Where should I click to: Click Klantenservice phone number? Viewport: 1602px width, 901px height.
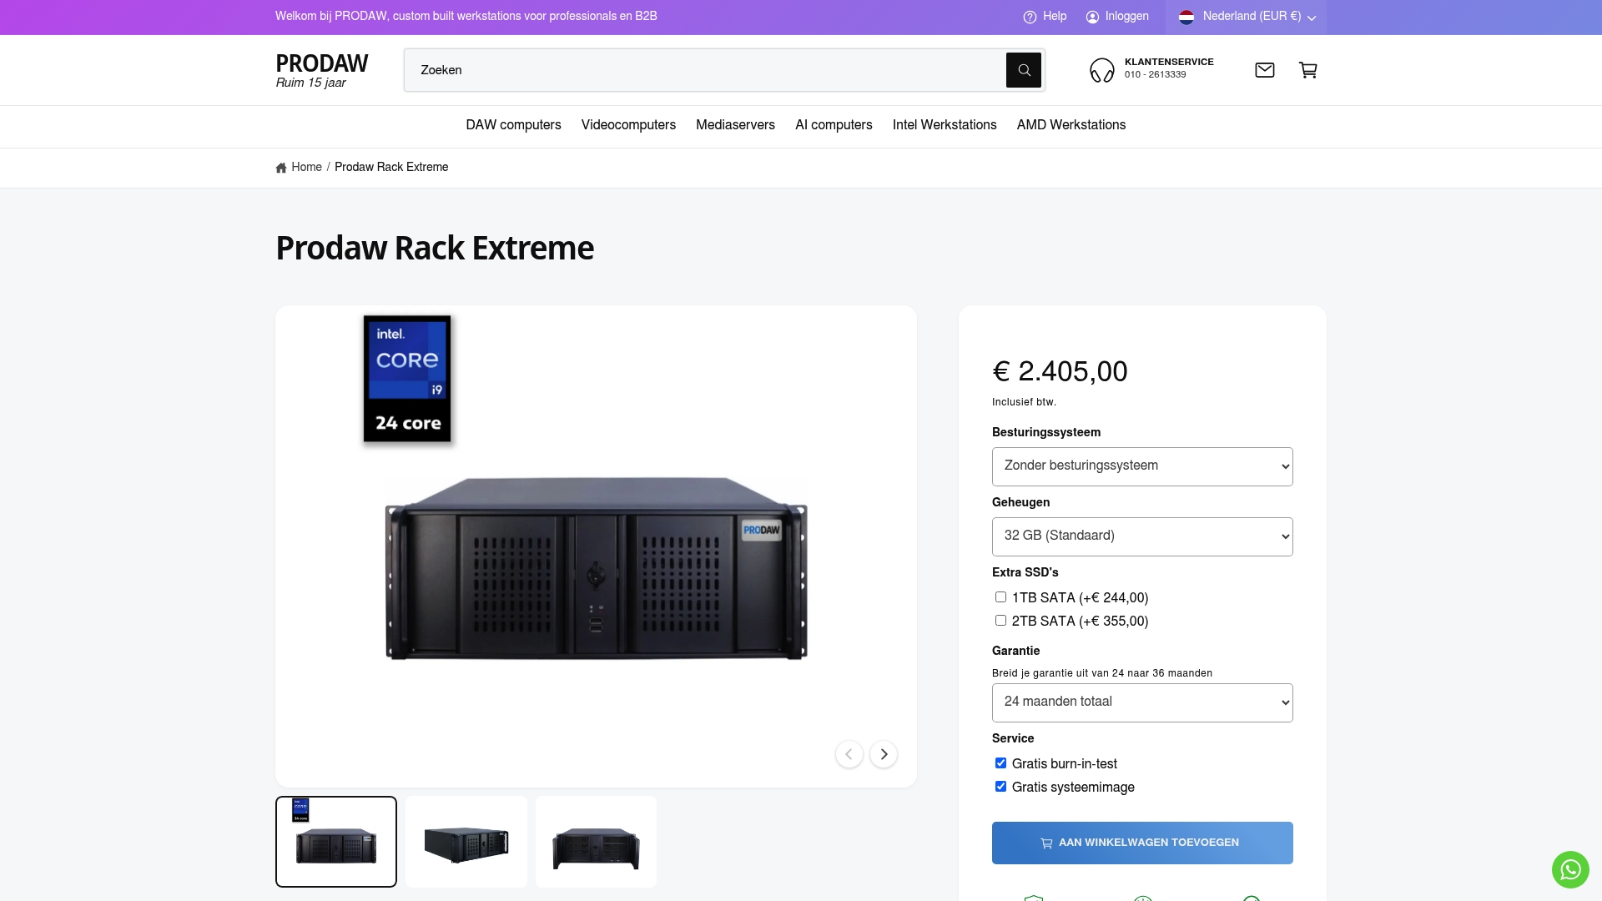(1155, 75)
